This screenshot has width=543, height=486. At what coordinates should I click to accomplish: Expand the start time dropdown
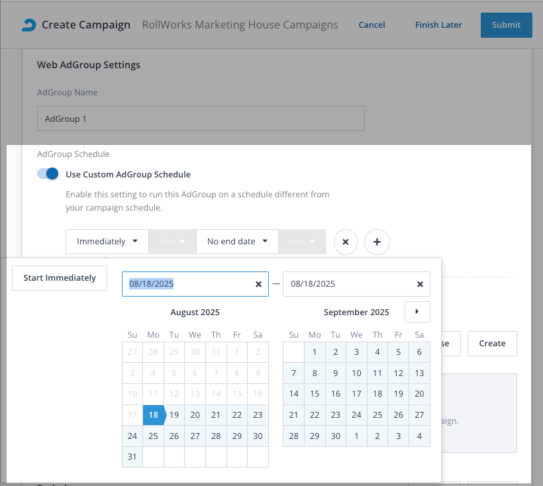click(172, 242)
